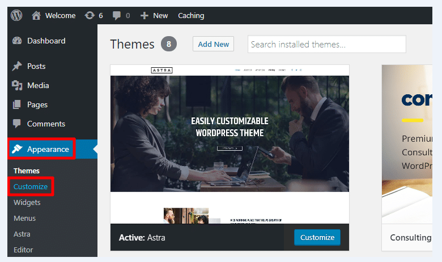The image size is (442, 262).
Task: Click the Posts pushpin icon
Action: (17, 66)
